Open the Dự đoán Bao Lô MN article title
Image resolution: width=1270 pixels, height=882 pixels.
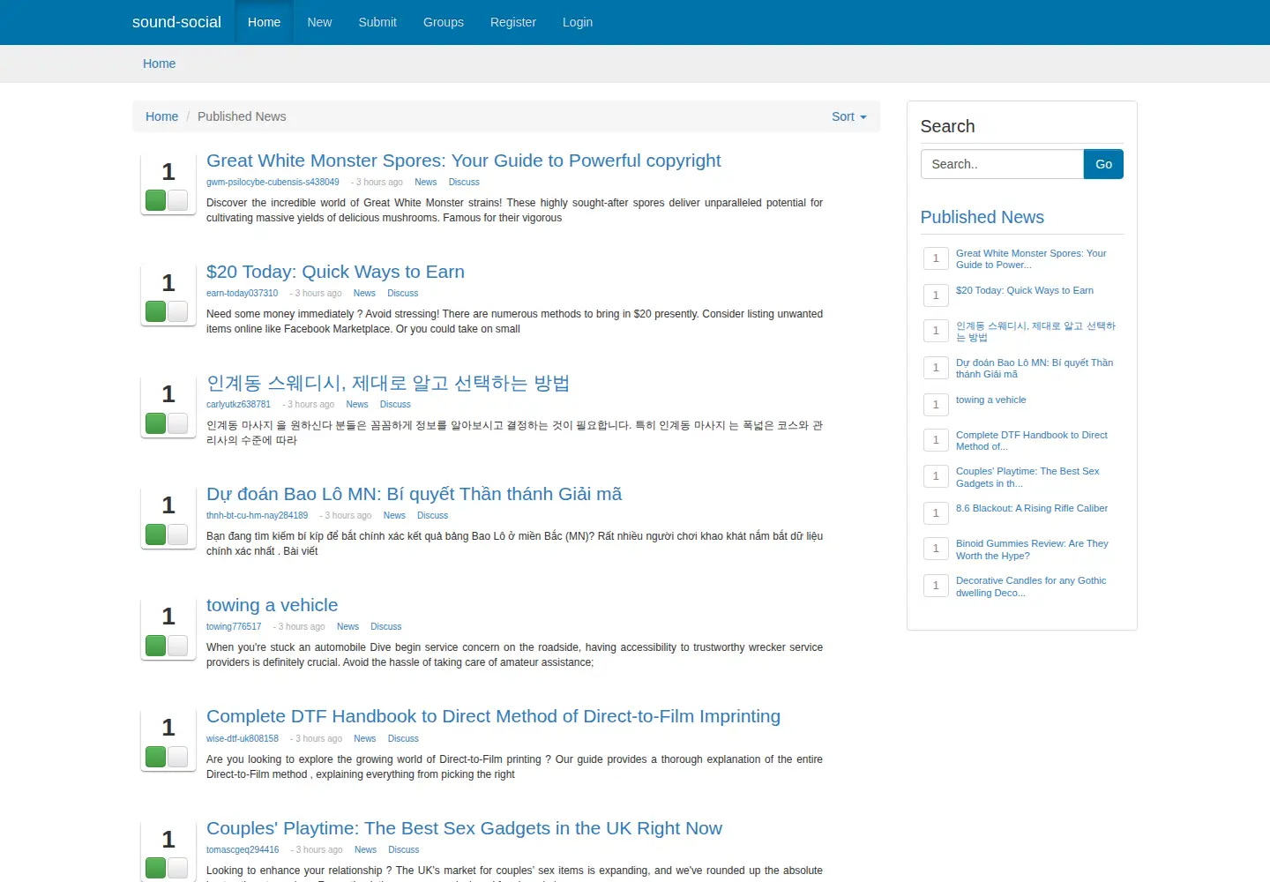(x=414, y=494)
